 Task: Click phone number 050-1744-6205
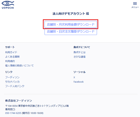(x=13, y=113)
